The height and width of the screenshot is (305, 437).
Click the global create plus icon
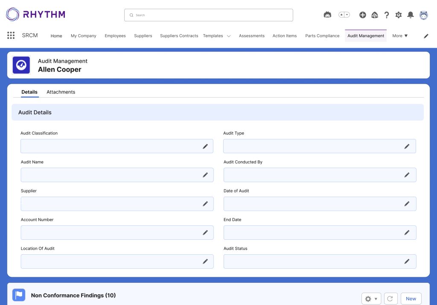(362, 15)
